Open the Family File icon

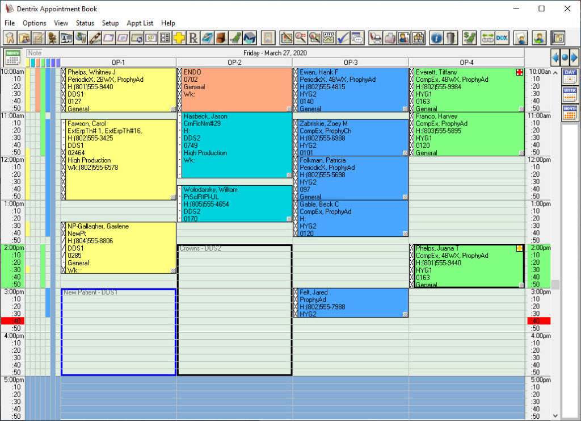tap(23, 37)
